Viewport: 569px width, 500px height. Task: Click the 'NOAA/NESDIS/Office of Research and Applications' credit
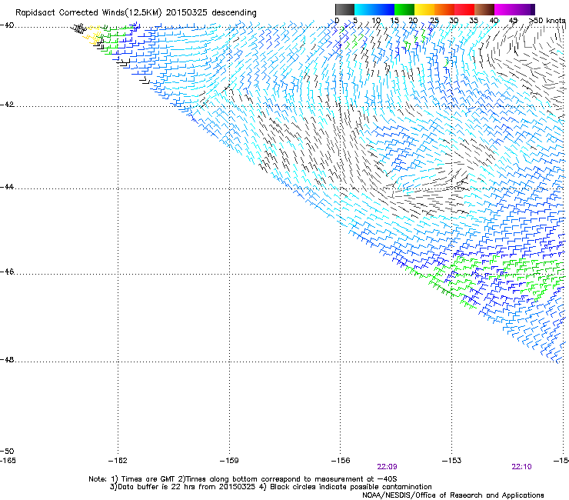coord(453,495)
